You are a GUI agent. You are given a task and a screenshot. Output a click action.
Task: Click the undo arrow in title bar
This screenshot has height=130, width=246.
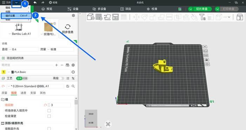[x=35, y=2]
